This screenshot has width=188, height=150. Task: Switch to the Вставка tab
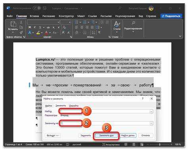point(35,16)
